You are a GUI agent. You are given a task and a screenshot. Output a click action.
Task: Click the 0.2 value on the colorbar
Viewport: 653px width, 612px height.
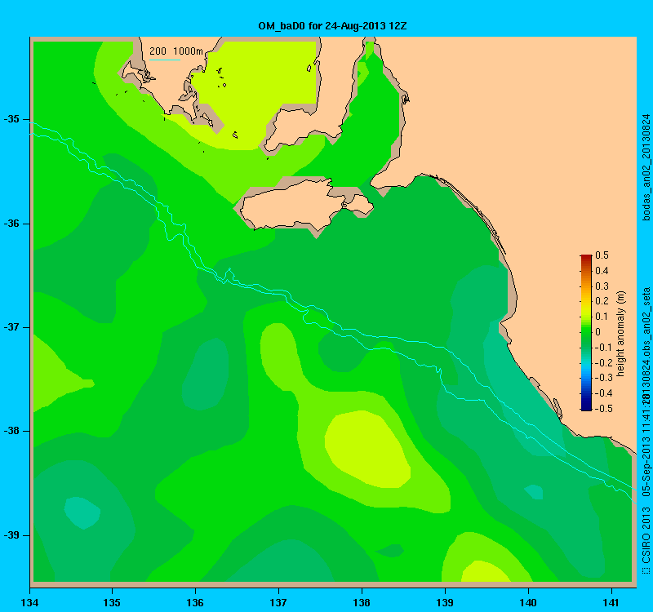pyautogui.click(x=602, y=301)
